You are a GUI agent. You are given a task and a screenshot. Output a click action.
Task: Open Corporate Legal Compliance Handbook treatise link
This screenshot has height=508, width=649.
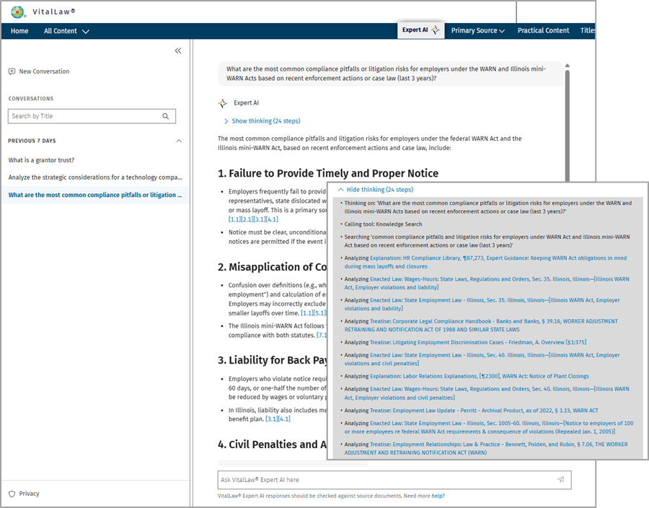481,325
